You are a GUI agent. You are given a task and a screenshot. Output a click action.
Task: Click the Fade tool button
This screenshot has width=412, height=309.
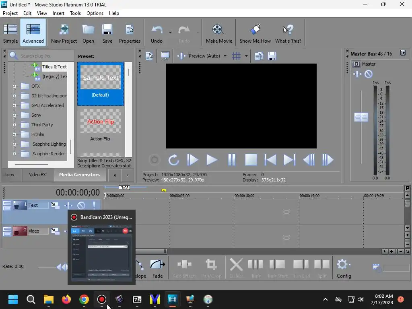157,268
